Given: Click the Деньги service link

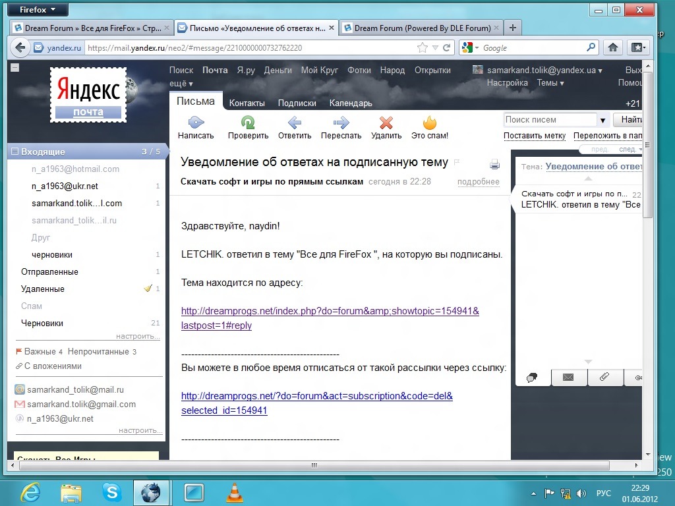Looking at the screenshot, I should 278,70.
